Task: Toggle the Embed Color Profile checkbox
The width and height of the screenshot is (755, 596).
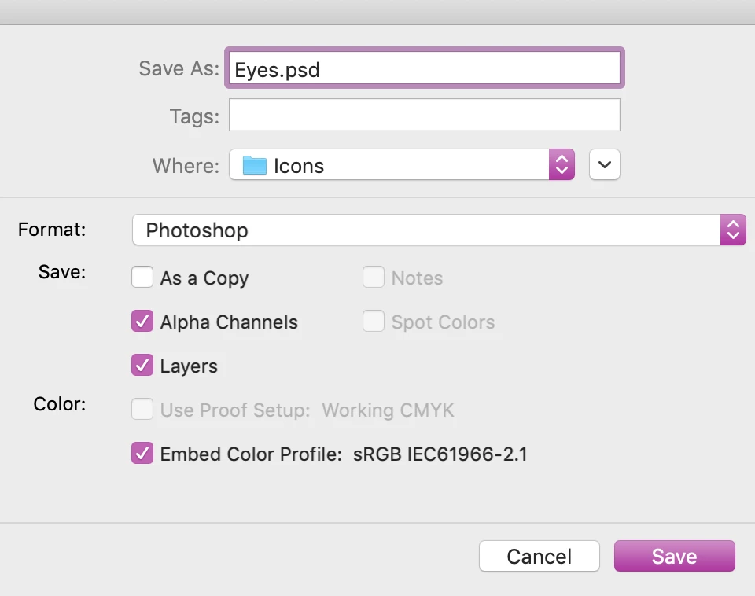Action: 142,454
